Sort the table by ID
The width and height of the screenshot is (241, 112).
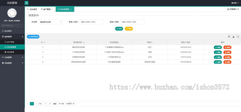[x=44, y=42]
